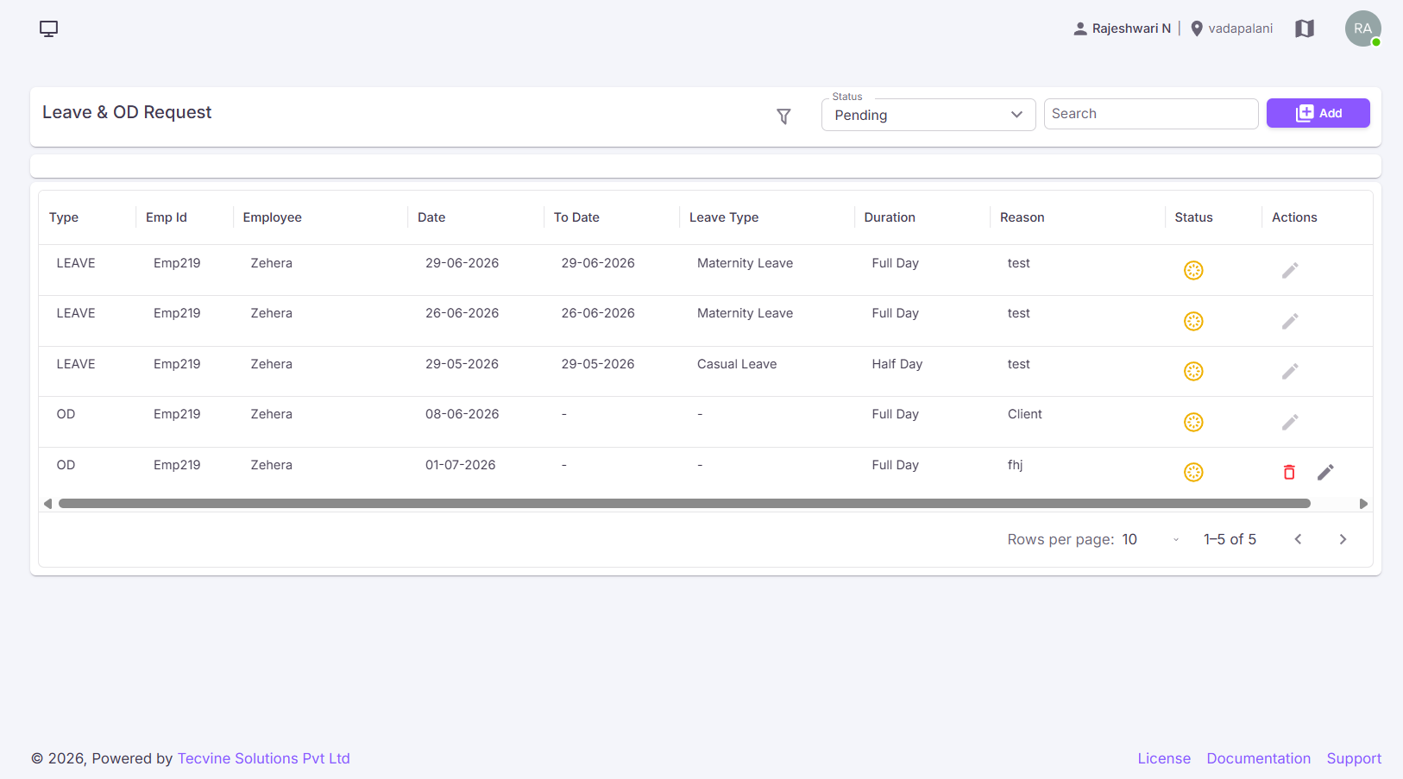Sort by Reason column header

(x=1022, y=217)
